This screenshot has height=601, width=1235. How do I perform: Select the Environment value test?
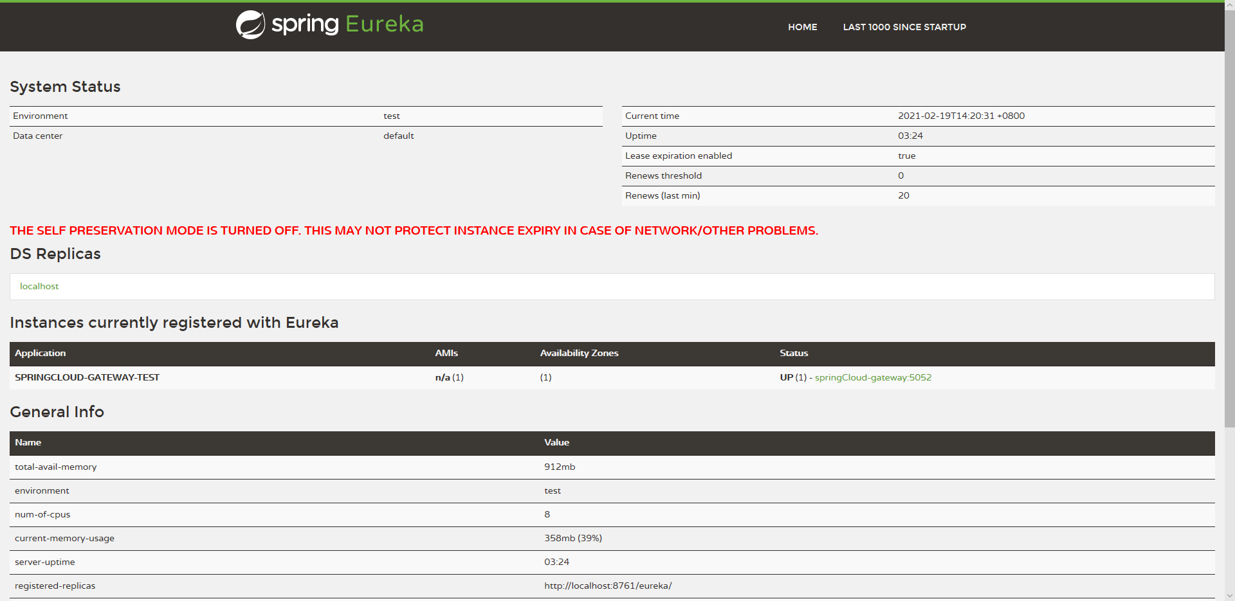coord(392,116)
